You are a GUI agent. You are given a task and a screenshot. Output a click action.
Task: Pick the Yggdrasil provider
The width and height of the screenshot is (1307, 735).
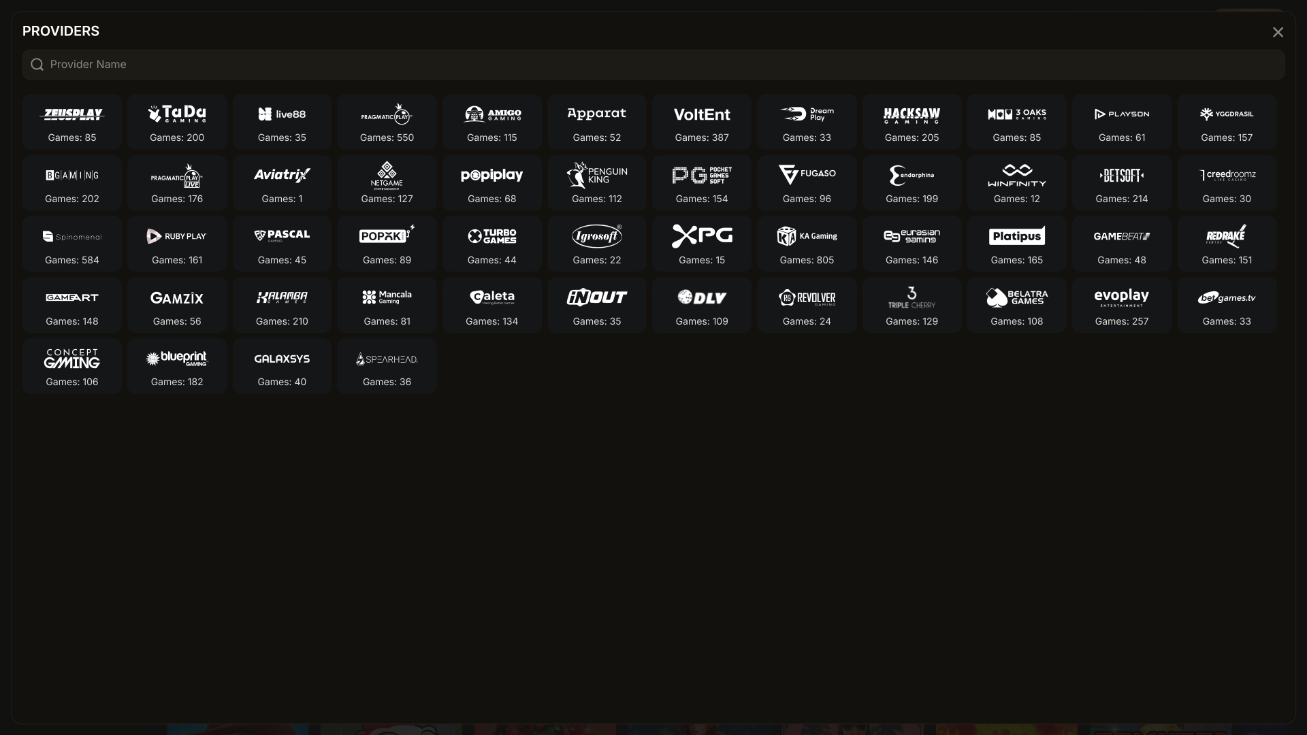pyautogui.click(x=1227, y=122)
